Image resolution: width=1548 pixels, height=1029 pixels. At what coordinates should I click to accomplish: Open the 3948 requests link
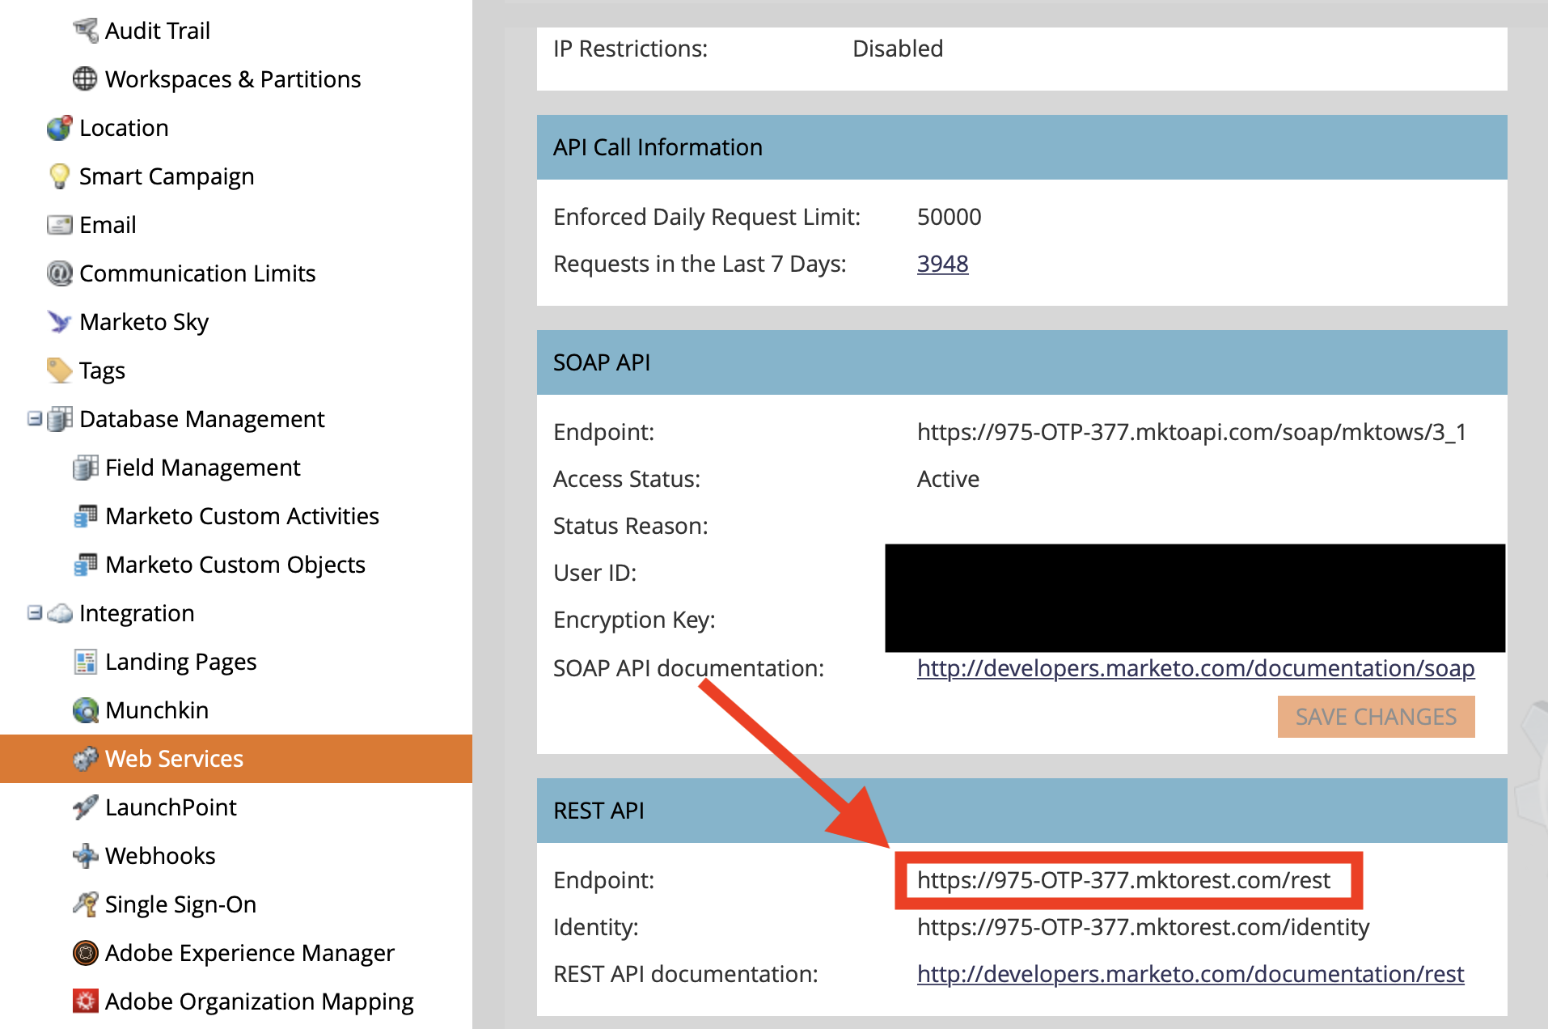coord(942,264)
